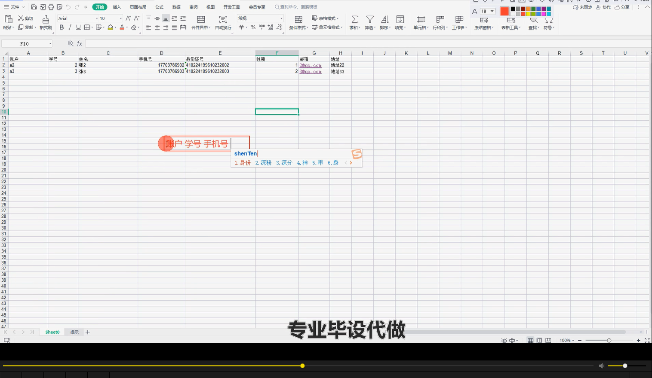
Task: Open the Table Style (表格样式) dropdown
Action: [325, 18]
